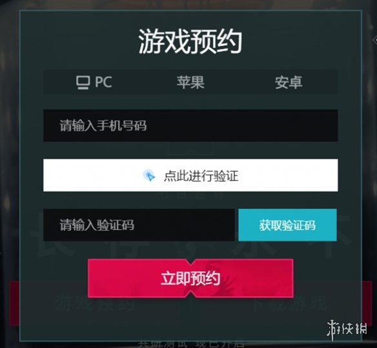This screenshot has width=377, height=348.
Task: Click the 获取验证码 button
Action: click(287, 225)
